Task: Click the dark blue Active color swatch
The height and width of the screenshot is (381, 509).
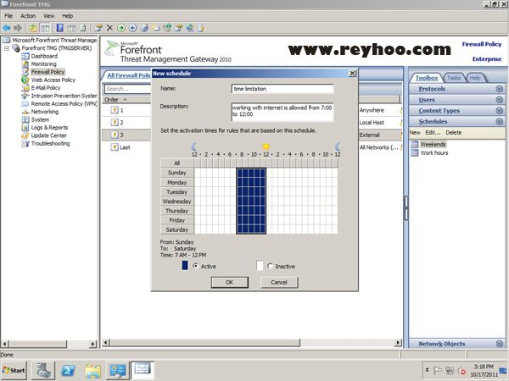Action: (185, 266)
